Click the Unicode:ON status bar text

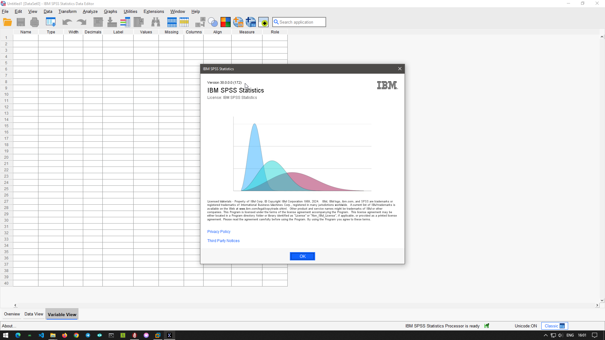526,326
